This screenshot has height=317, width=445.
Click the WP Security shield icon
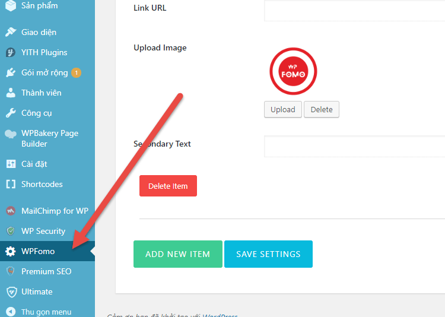click(x=11, y=231)
